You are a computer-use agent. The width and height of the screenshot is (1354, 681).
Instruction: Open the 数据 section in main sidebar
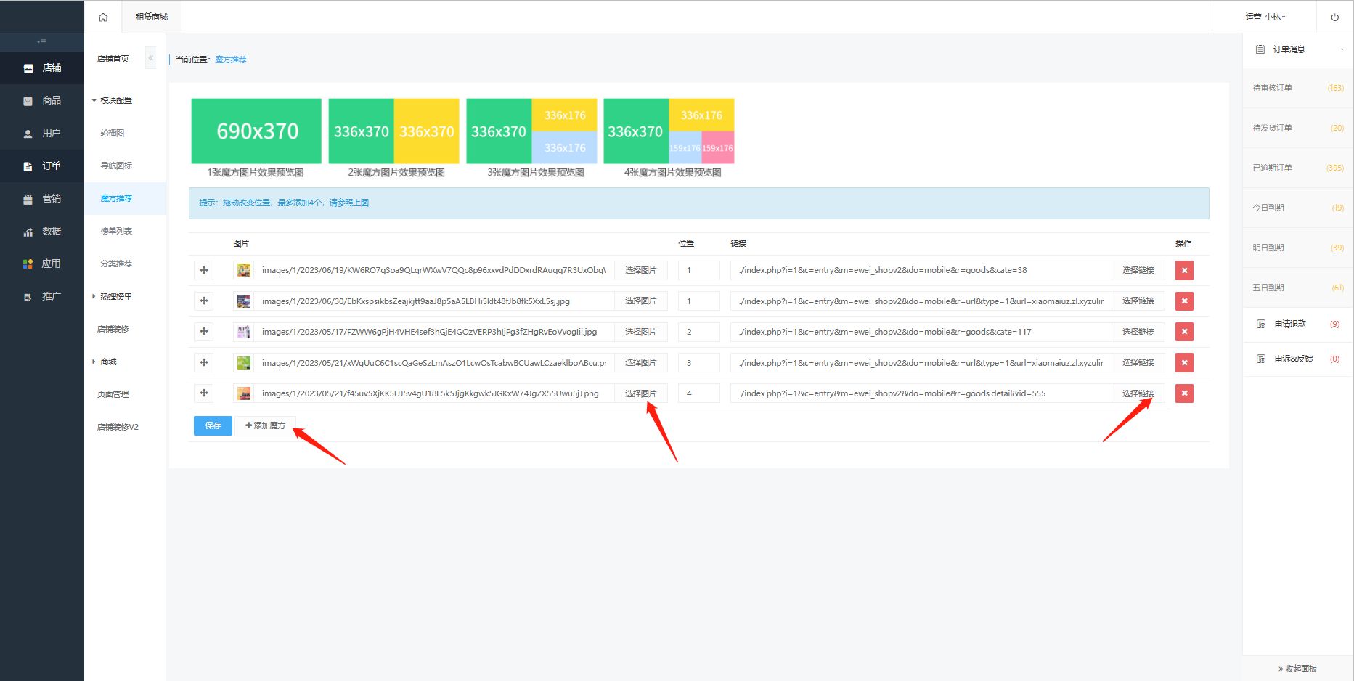click(42, 231)
